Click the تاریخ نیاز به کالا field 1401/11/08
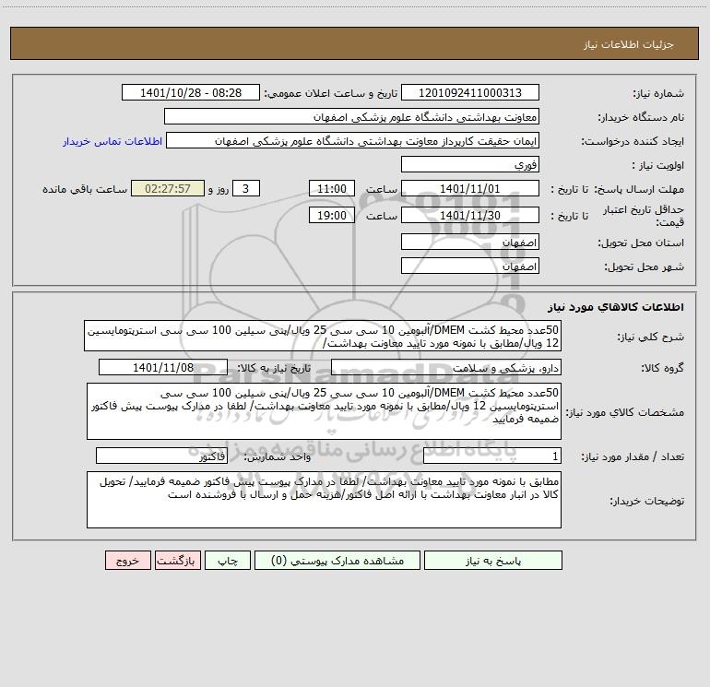The width and height of the screenshot is (710, 687). (163, 367)
